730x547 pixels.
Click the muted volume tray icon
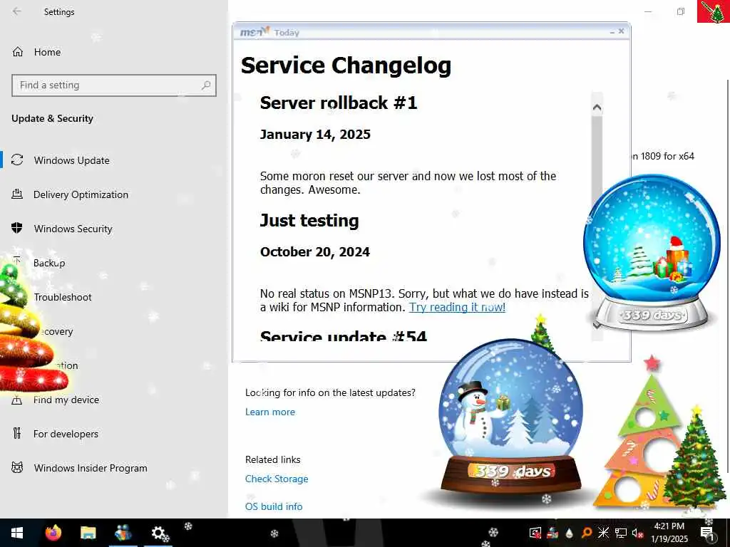coord(637,533)
